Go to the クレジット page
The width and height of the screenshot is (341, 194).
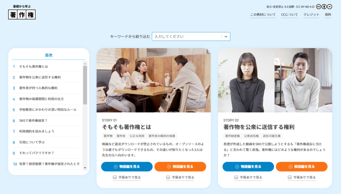[x=311, y=15]
